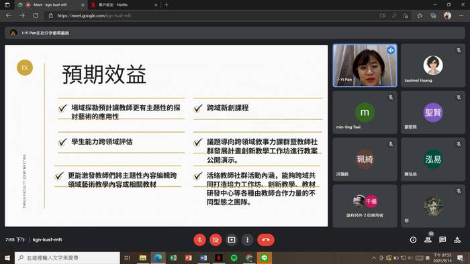Close the Netflix tab
Image resolution: width=470 pixels, height=264 pixels.
156,5
